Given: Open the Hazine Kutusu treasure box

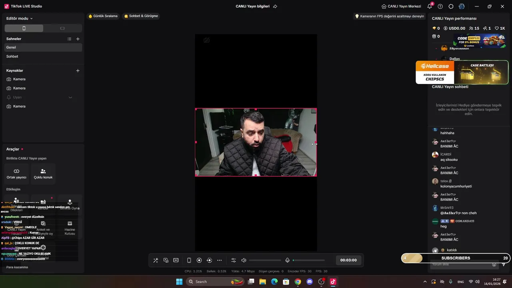Looking at the screenshot, I should 70,228.
